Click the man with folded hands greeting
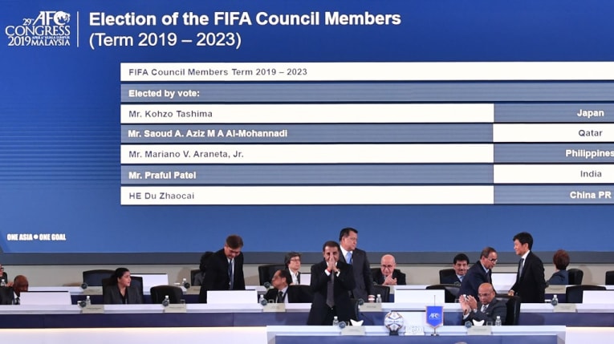Image resolution: width=614 pixels, height=344 pixels. pyautogui.click(x=331, y=282)
